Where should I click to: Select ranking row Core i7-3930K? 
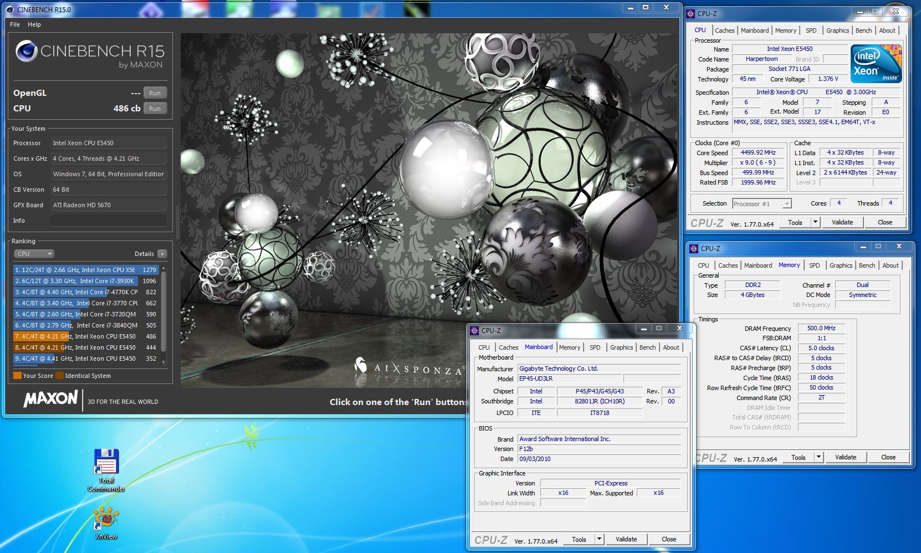pyautogui.click(x=86, y=281)
